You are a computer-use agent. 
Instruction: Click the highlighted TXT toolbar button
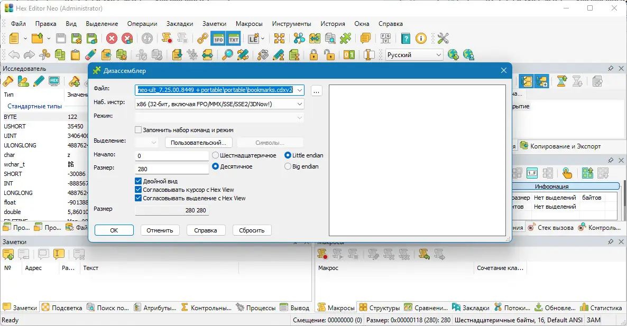[234, 38]
